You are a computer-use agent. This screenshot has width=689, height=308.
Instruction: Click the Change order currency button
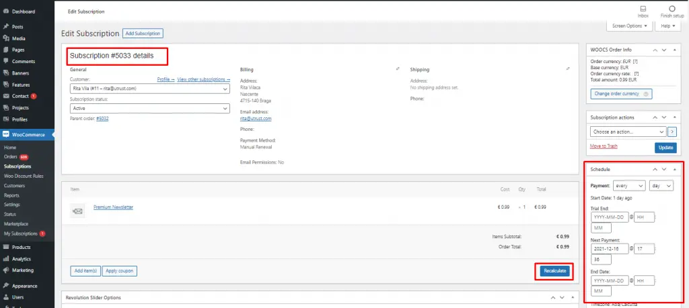coord(621,94)
